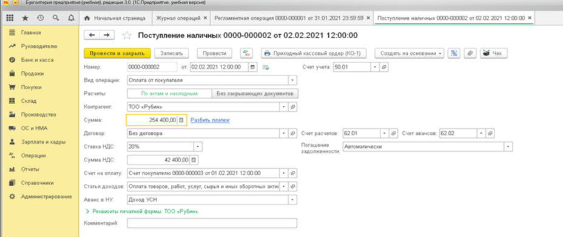Open Договор item form
The image size is (563, 237).
pyautogui.click(x=293, y=134)
